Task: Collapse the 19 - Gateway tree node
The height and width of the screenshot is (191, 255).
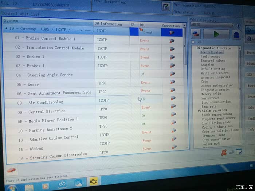Action: [x=7, y=29]
